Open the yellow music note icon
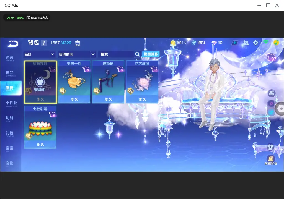 (276, 43)
